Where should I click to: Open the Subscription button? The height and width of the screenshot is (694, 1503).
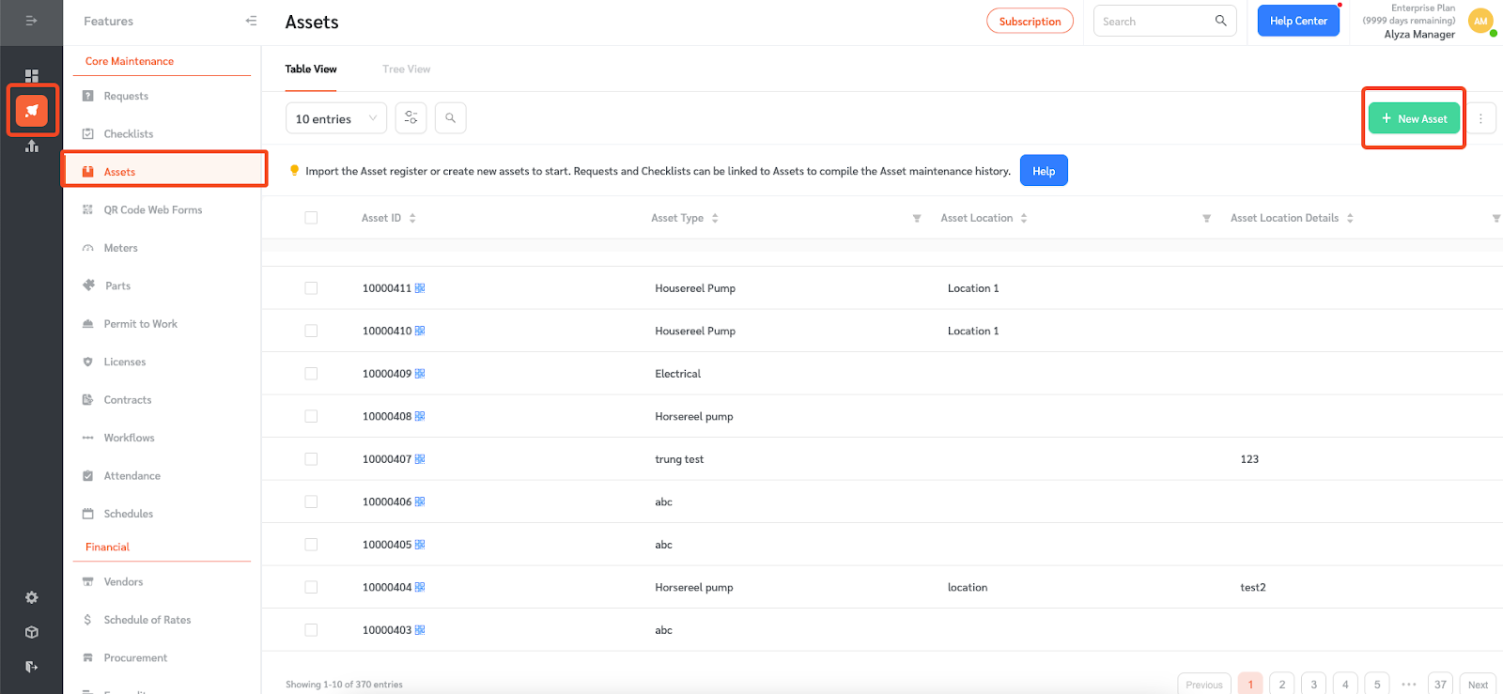pos(1030,21)
